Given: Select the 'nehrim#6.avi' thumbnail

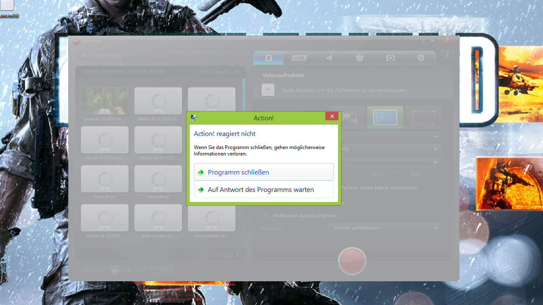Looking at the screenshot, I should pyautogui.click(x=158, y=179).
